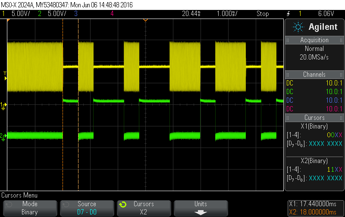Image resolution: width=345 pixels, height=217 pixels.
Task: Click the 6.06V trigger level value
Action: (326, 14)
